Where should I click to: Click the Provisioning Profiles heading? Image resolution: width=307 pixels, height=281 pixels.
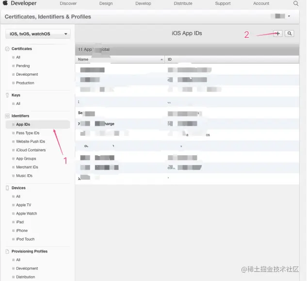tap(30, 251)
